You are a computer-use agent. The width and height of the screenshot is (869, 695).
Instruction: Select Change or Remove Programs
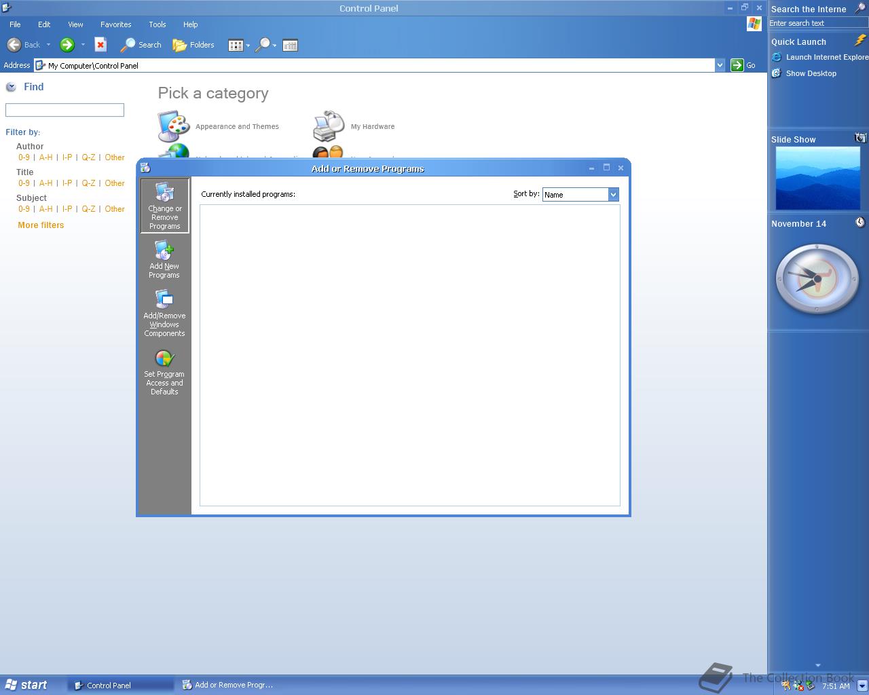pyautogui.click(x=165, y=206)
